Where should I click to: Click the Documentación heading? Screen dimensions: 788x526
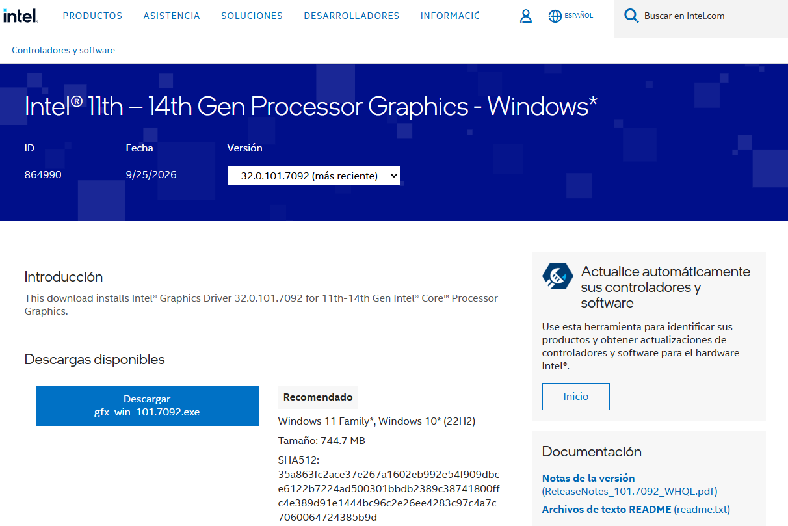[592, 452]
